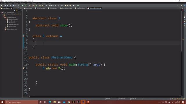This screenshot has height=104, width=186.
Task: Expand the JRE System Library node
Action: 3,14
